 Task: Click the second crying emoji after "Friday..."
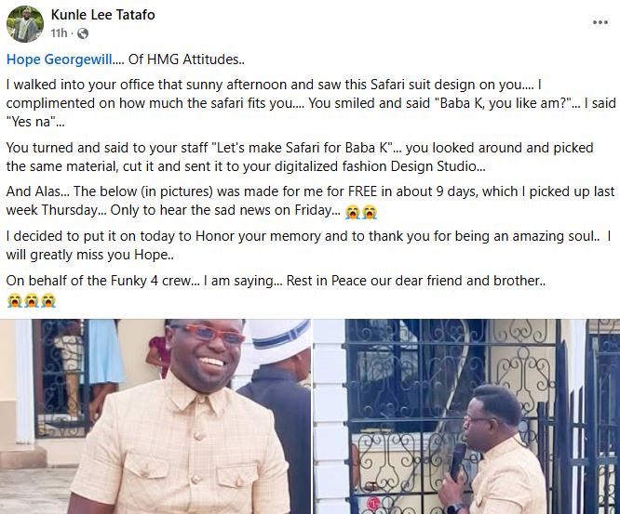coord(369,213)
